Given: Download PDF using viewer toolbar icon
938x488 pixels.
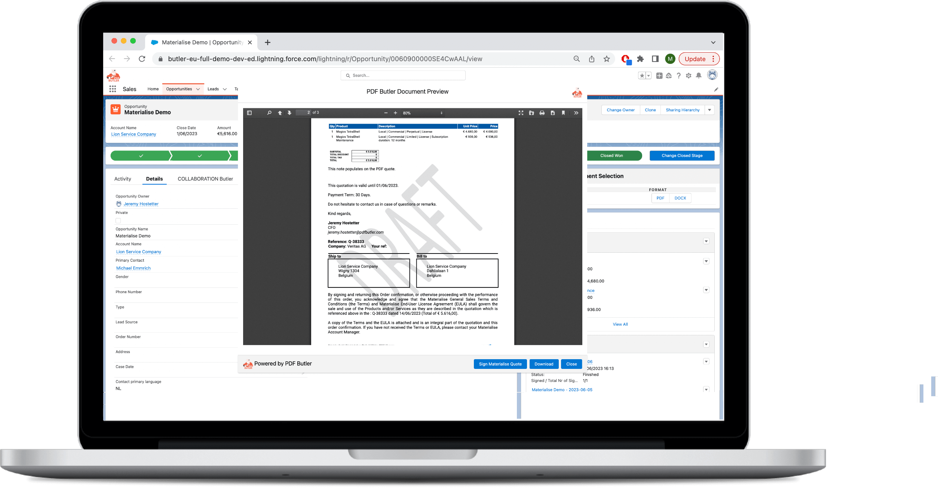Looking at the screenshot, I should tap(553, 113).
